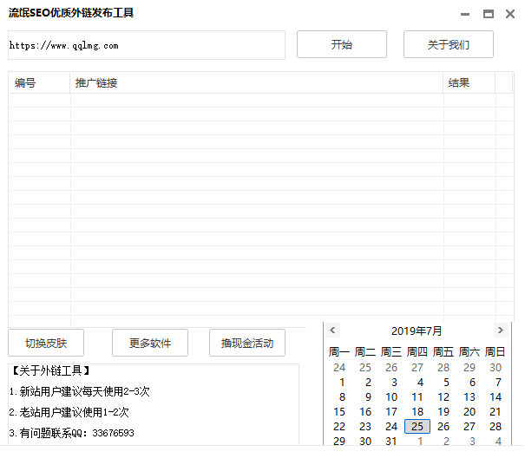The height and width of the screenshot is (465, 525).
Task: Click the 撸现金活动 button
Action: (247, 343)
